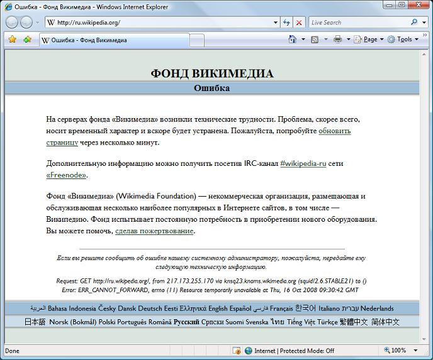Select Polski language link
The height and width of the screenshot is (360, 433).
[x=107, y=322]
